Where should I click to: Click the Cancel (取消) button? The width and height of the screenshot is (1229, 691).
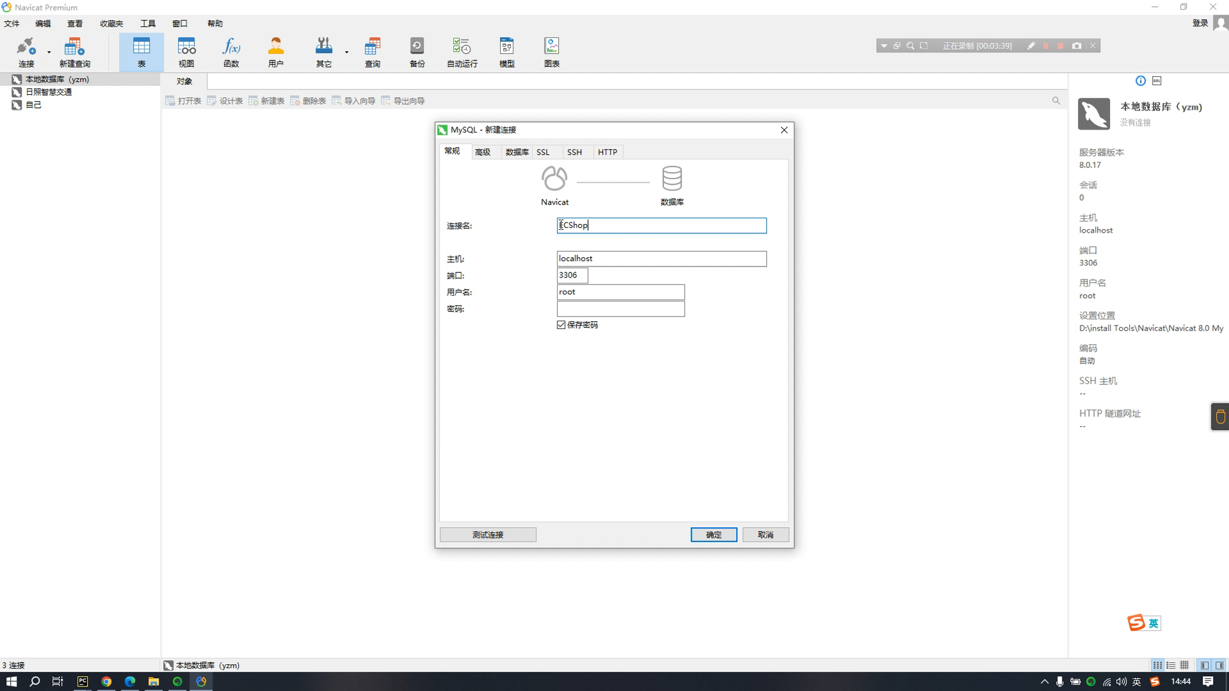coord(766,535)
